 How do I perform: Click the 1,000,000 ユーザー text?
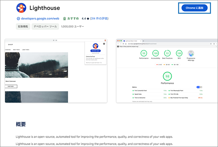click(x=72, y=27)
